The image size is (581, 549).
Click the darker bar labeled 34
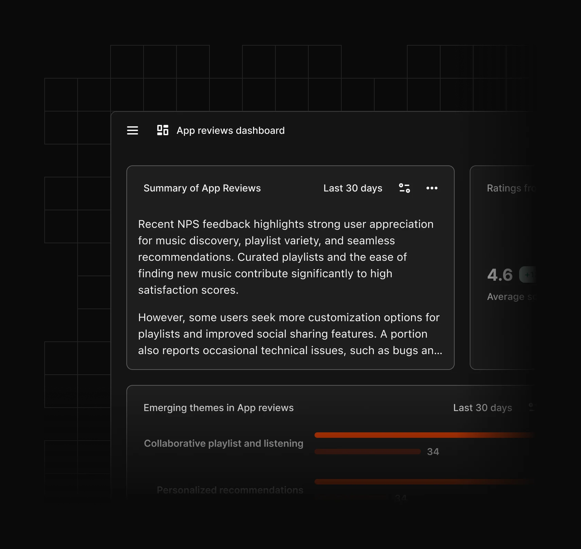point(367,452)
